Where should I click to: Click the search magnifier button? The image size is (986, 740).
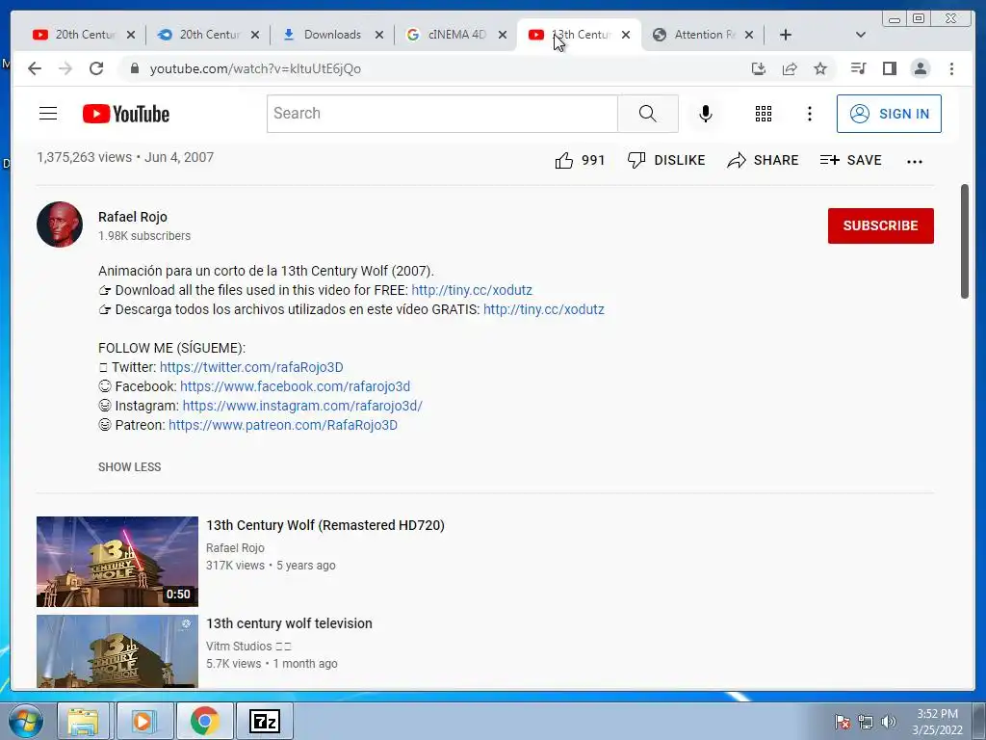(648, 114)
